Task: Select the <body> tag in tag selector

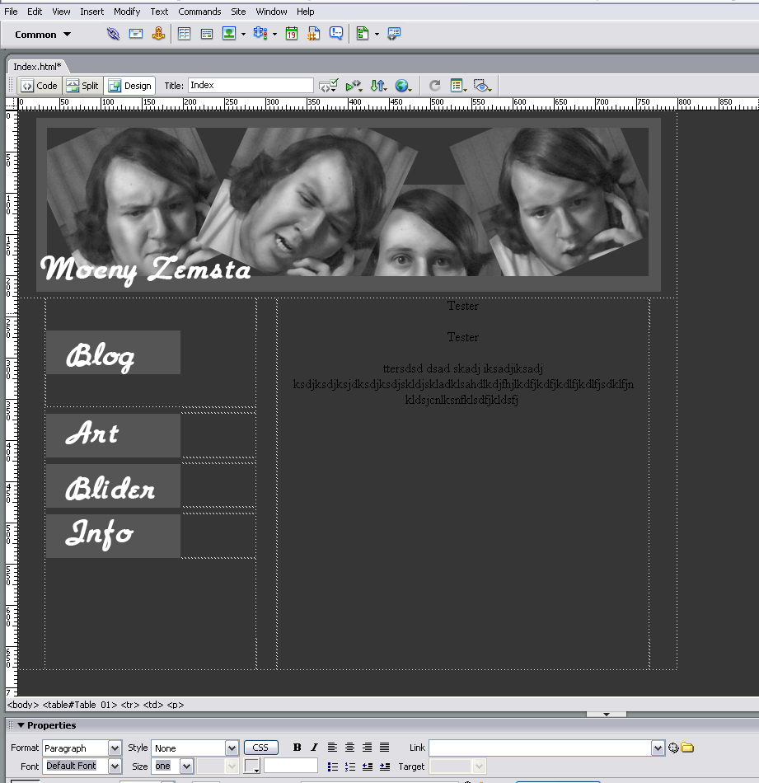Action: (x=23, y=705)
